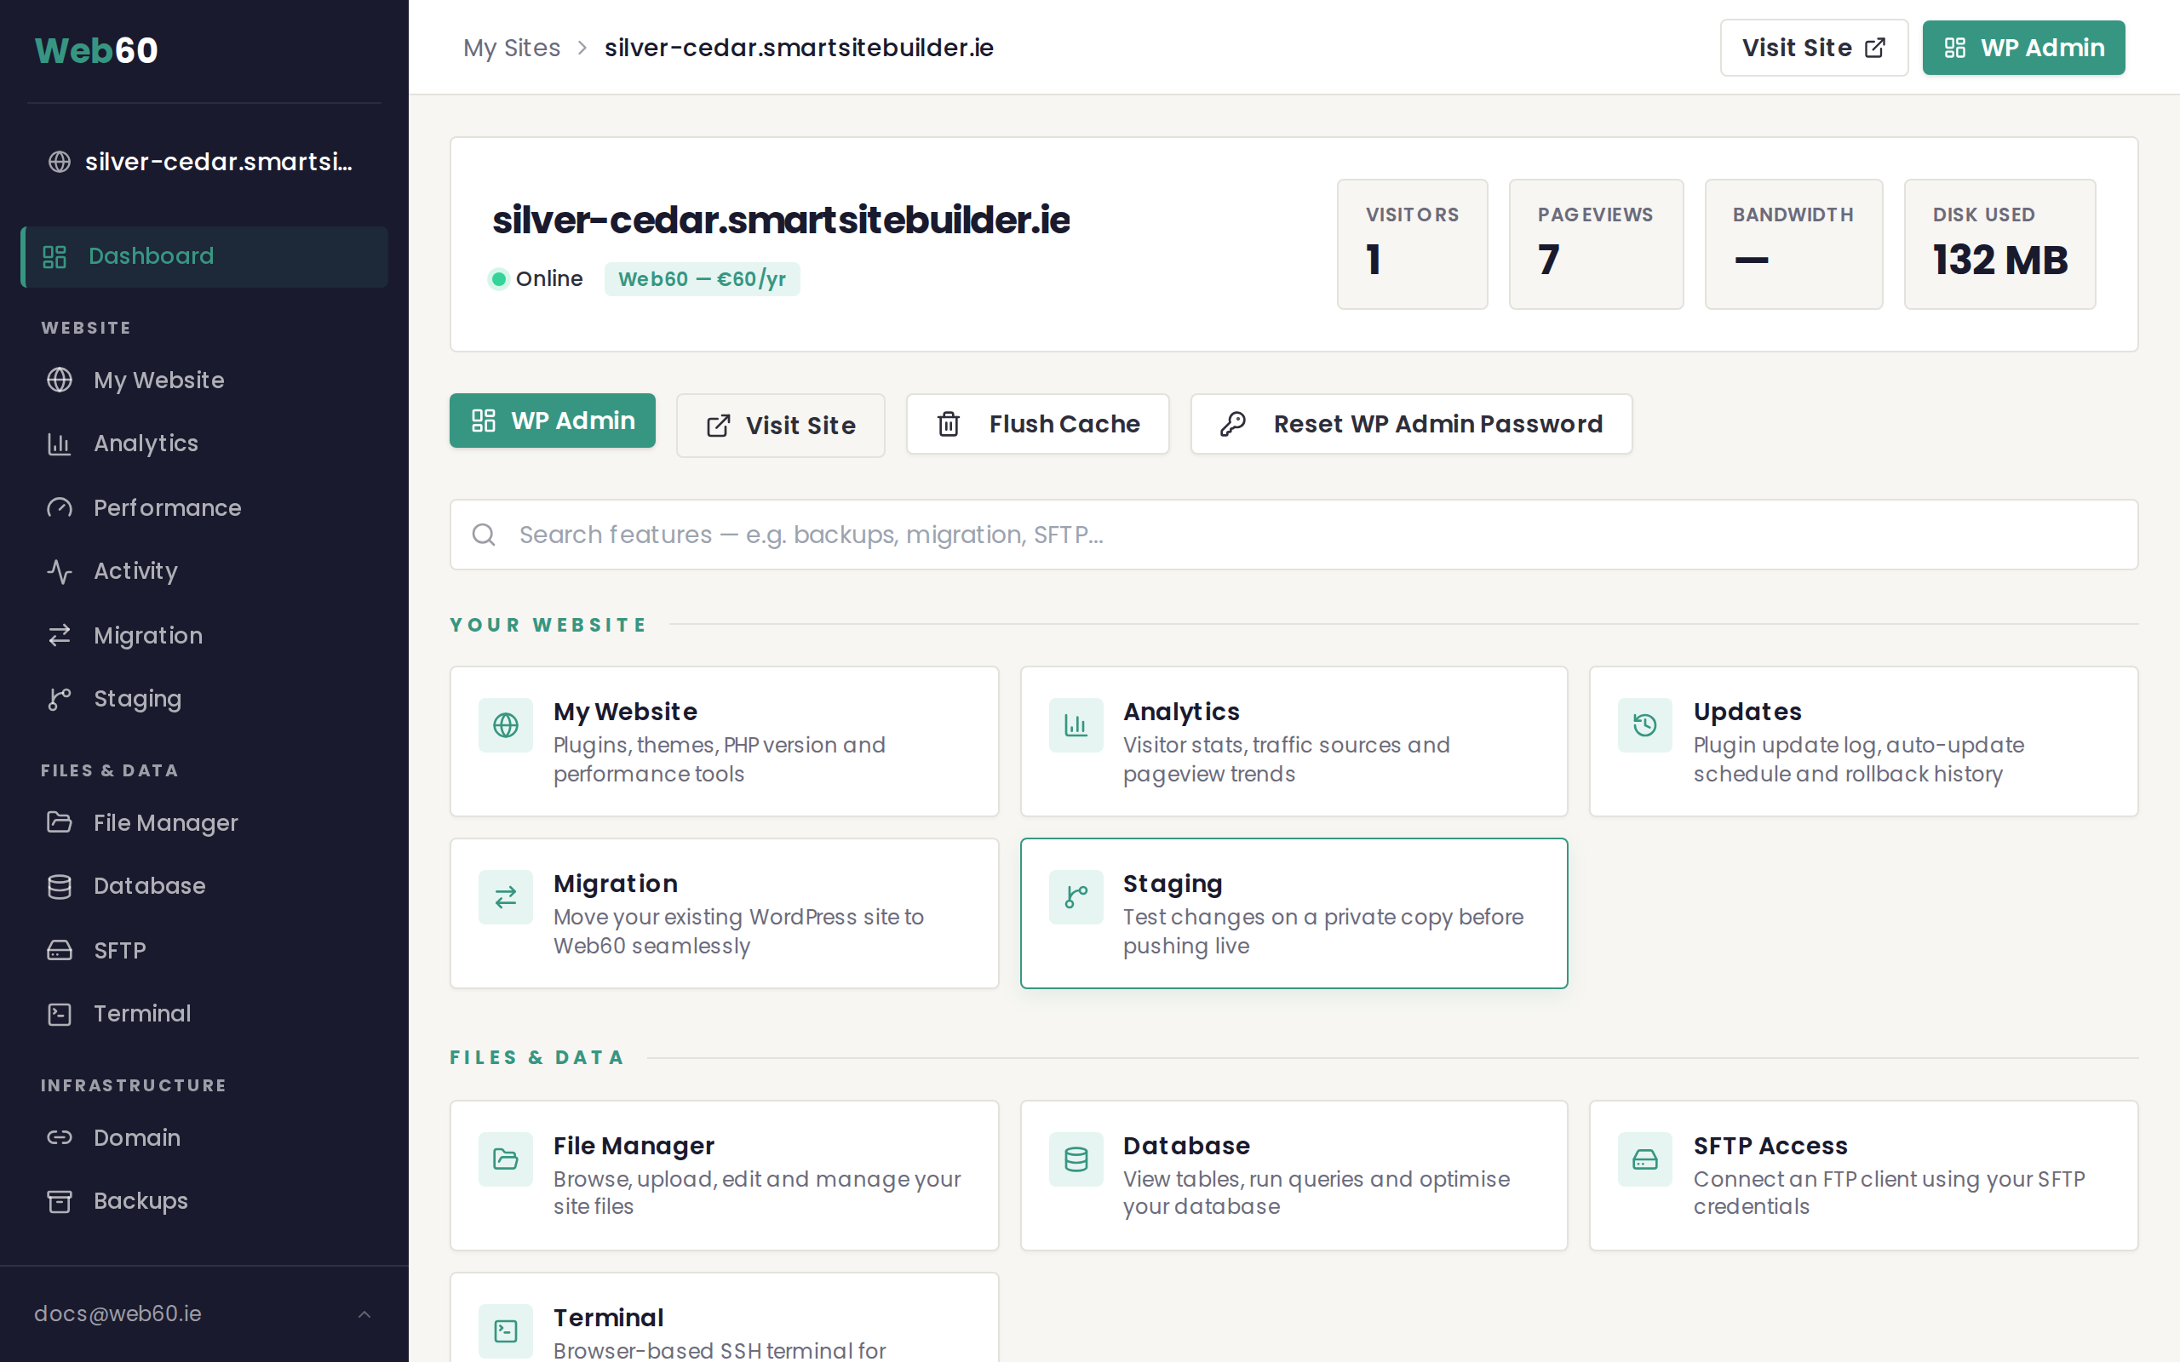Click the Staging branch icon in sidebar
This screenshot has width=2180, height=1362.
pyautogui.click(x=60, y=699)
